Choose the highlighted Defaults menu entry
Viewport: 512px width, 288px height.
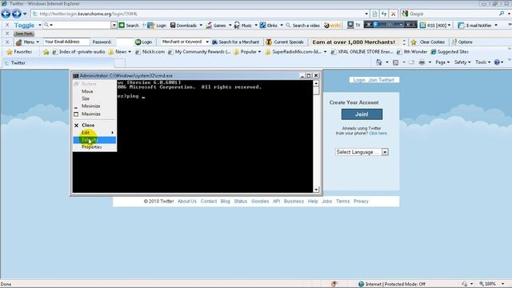pyautogui.click(x=94, y=140)
